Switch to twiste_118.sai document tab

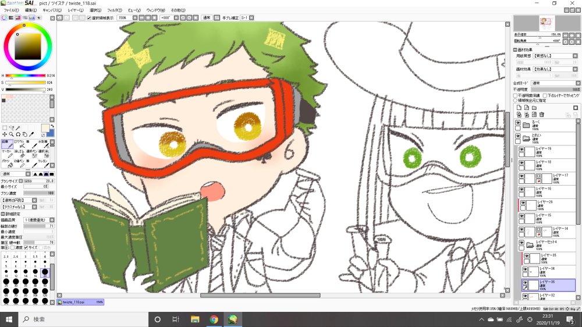[80, 302]
